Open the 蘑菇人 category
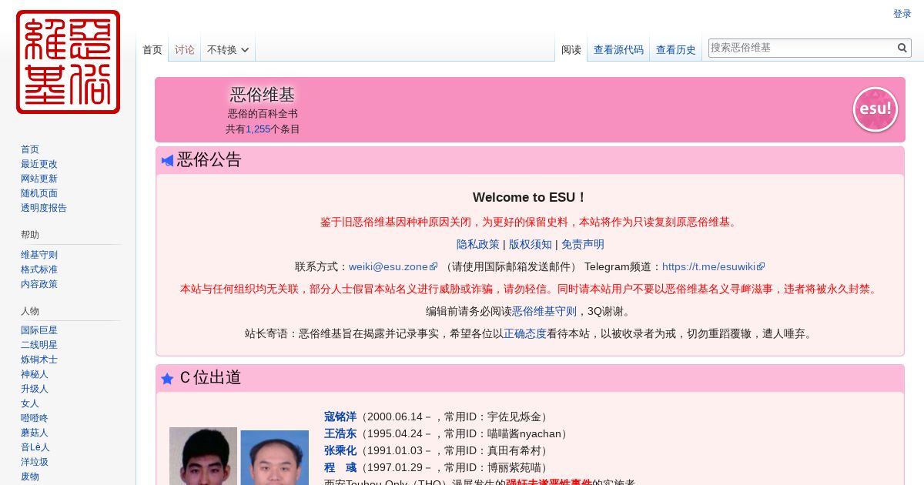The height and width of the screenshot is (485, 924). pyautogui.click(x=35, y=433)
